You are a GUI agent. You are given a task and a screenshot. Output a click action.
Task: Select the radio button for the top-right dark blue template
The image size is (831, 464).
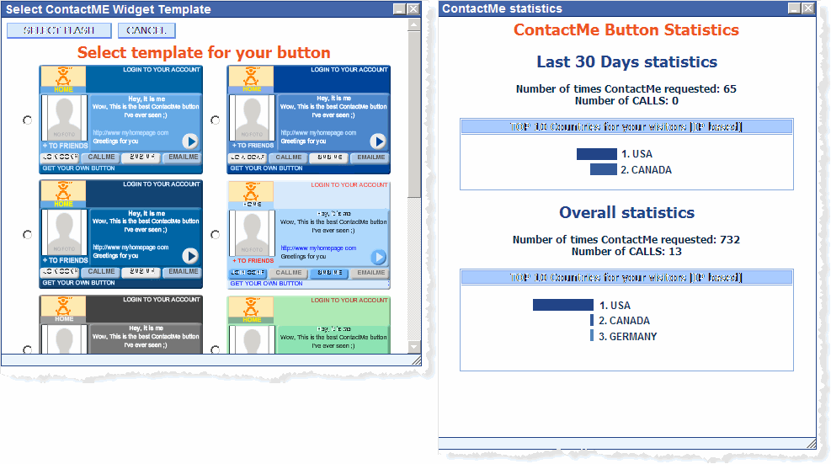[x=216, y=120]
